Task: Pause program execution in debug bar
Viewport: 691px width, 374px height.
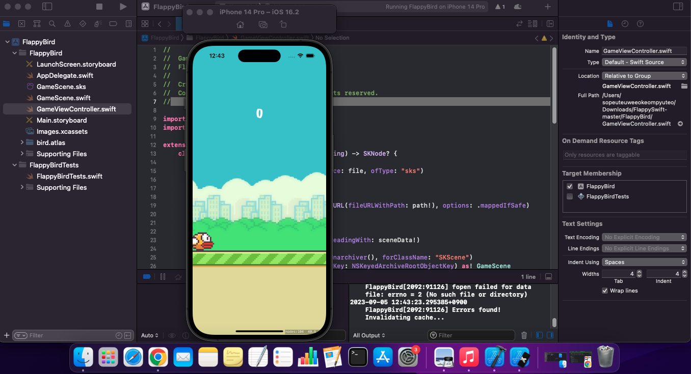Action: point(163,277)
